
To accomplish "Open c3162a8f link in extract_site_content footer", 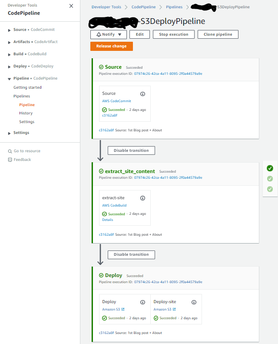I will pyautogui.click(x=106, y=234).
